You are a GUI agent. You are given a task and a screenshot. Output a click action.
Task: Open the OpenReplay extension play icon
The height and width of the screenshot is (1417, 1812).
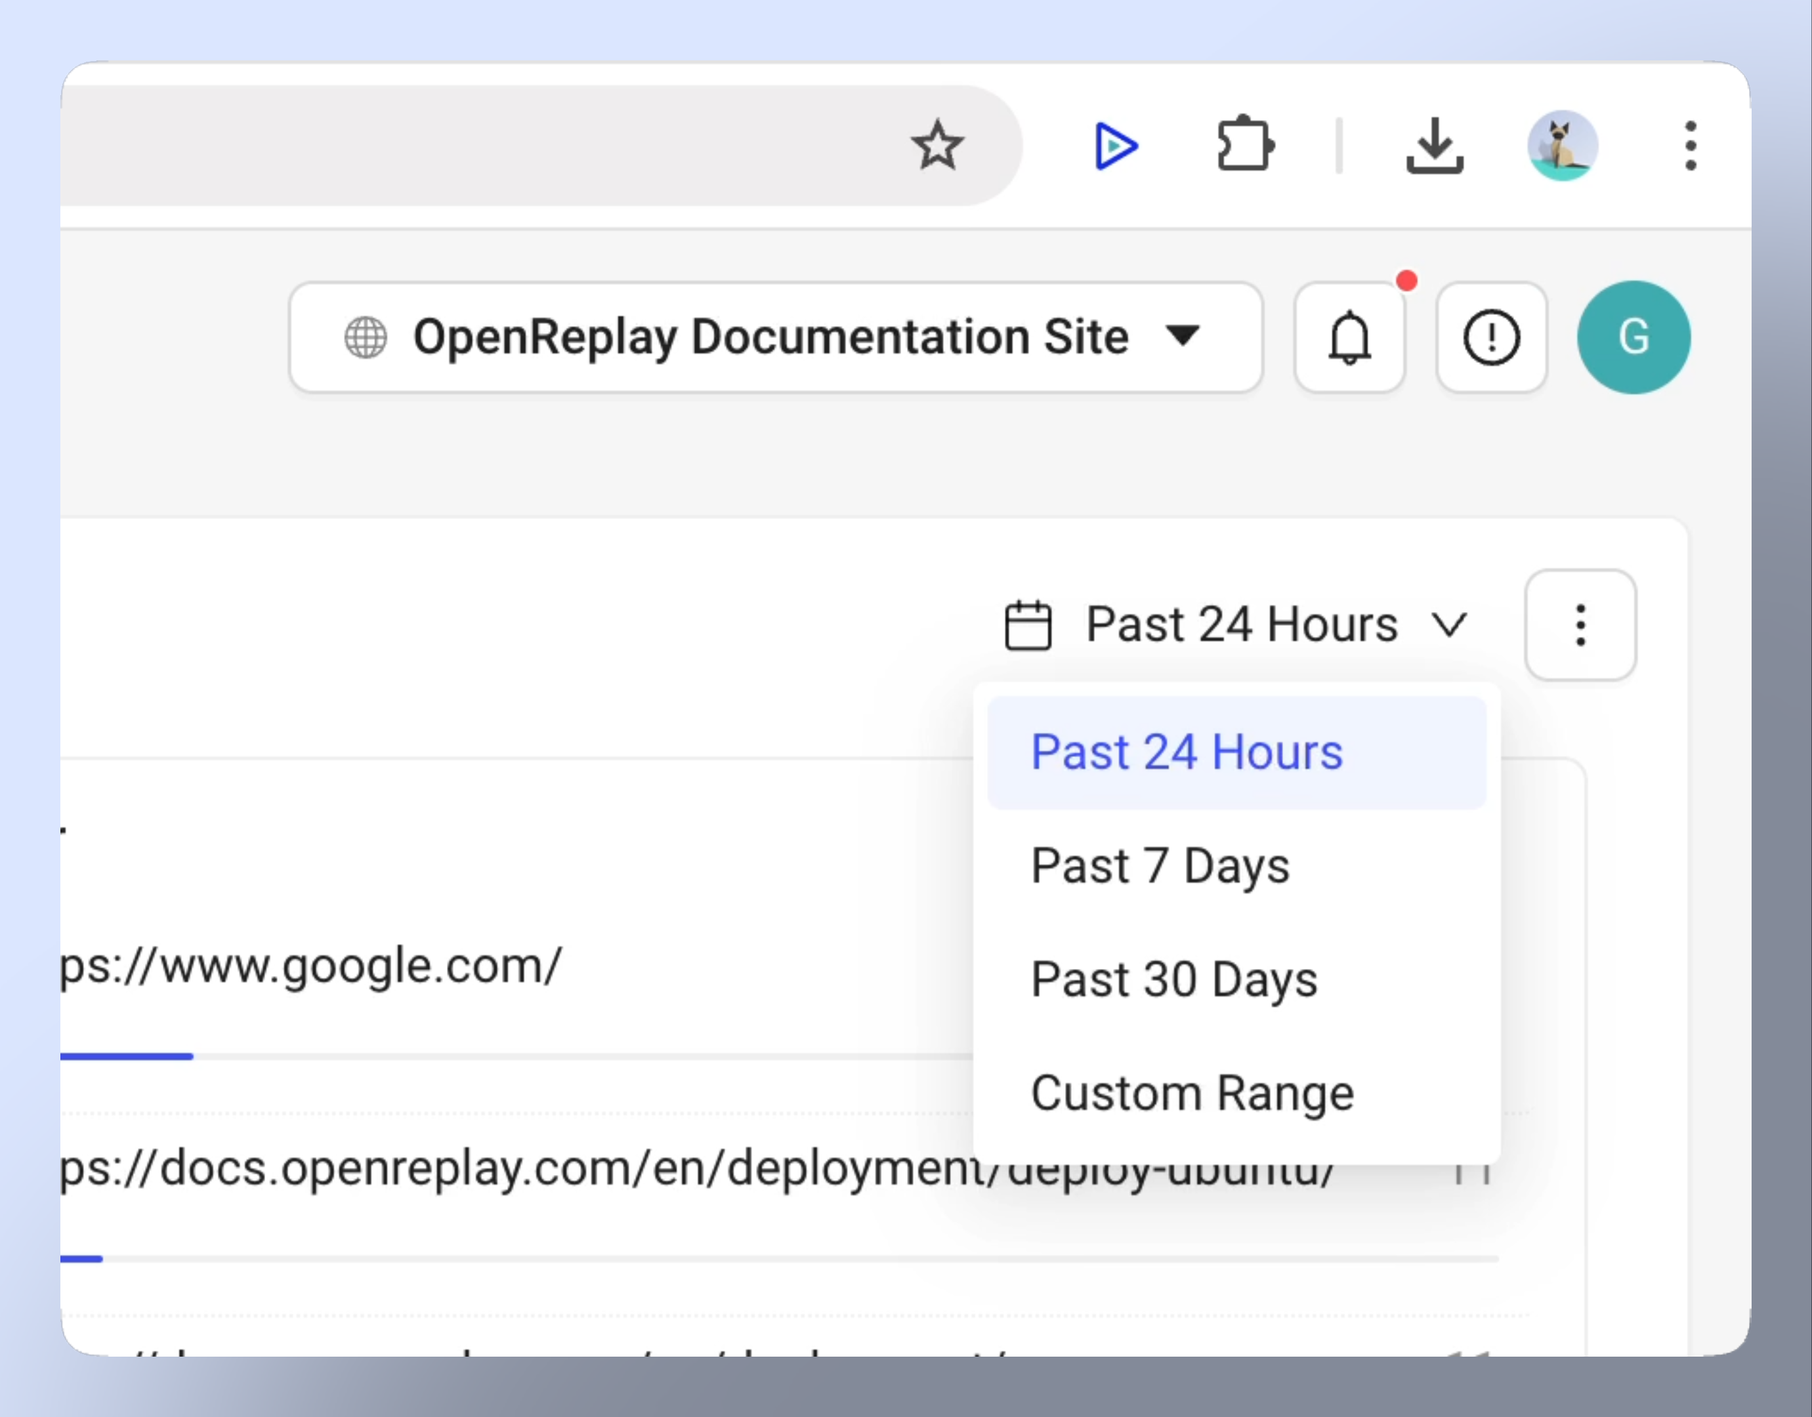[x=1115, y=146]
